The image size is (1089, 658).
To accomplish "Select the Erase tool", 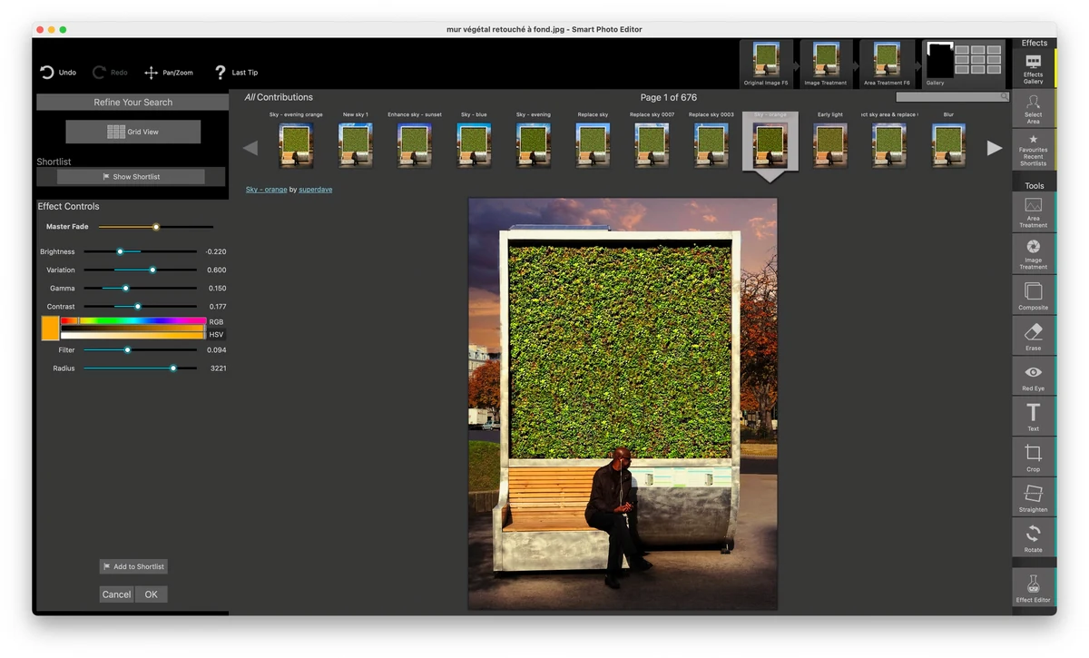I will [x=1033, y=335].
